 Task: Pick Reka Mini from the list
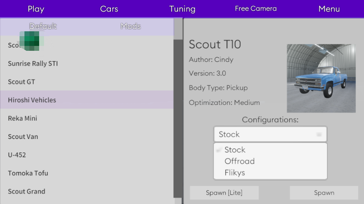[x=22, y=118]
